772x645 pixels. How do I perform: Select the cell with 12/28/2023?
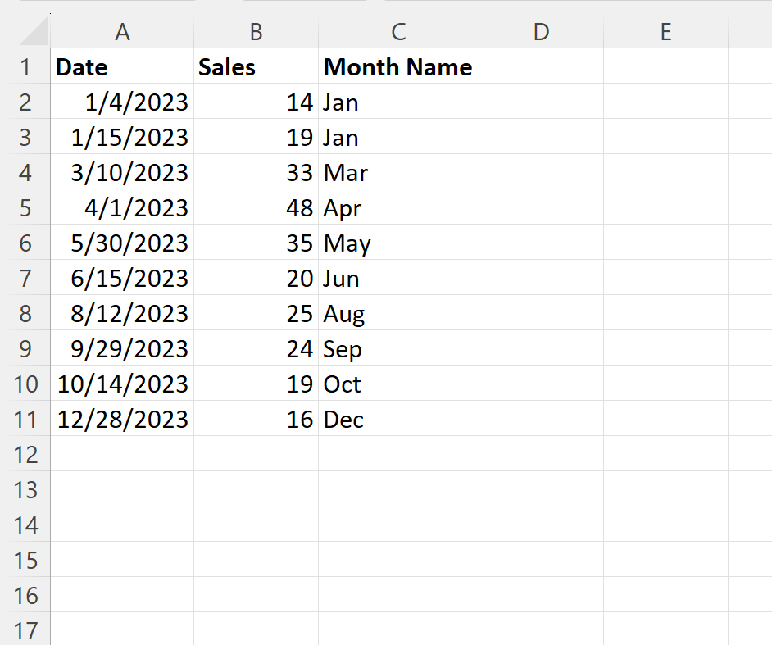[121, 419]
